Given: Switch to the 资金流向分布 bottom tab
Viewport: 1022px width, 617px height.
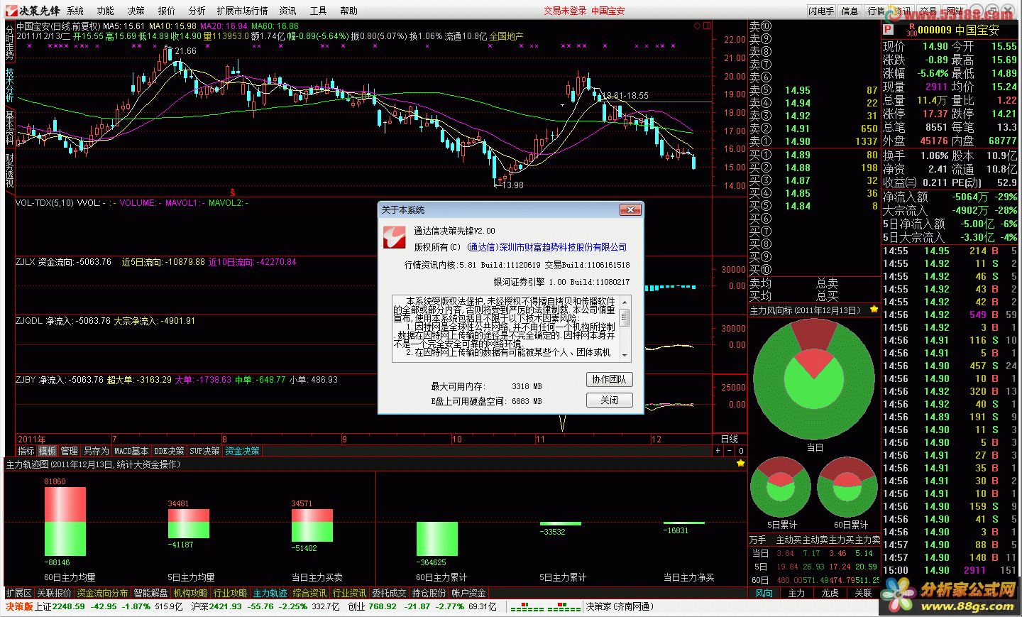Looking at the screenshot, I should tap(102, 593).
